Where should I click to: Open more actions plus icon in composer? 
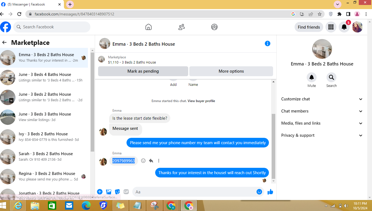point(100,192)
